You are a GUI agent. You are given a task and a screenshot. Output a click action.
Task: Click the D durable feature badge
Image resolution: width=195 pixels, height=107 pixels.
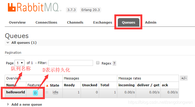tap(35, 93)
